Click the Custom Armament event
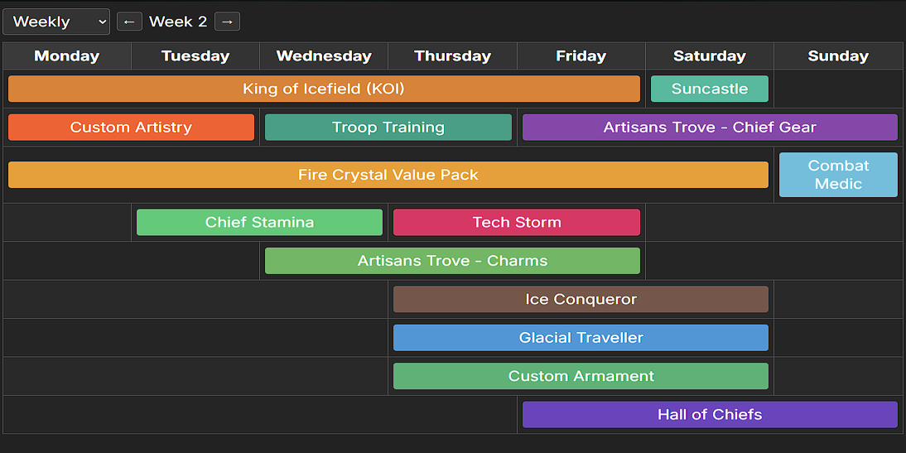906x453 pixels. point(581,376)
